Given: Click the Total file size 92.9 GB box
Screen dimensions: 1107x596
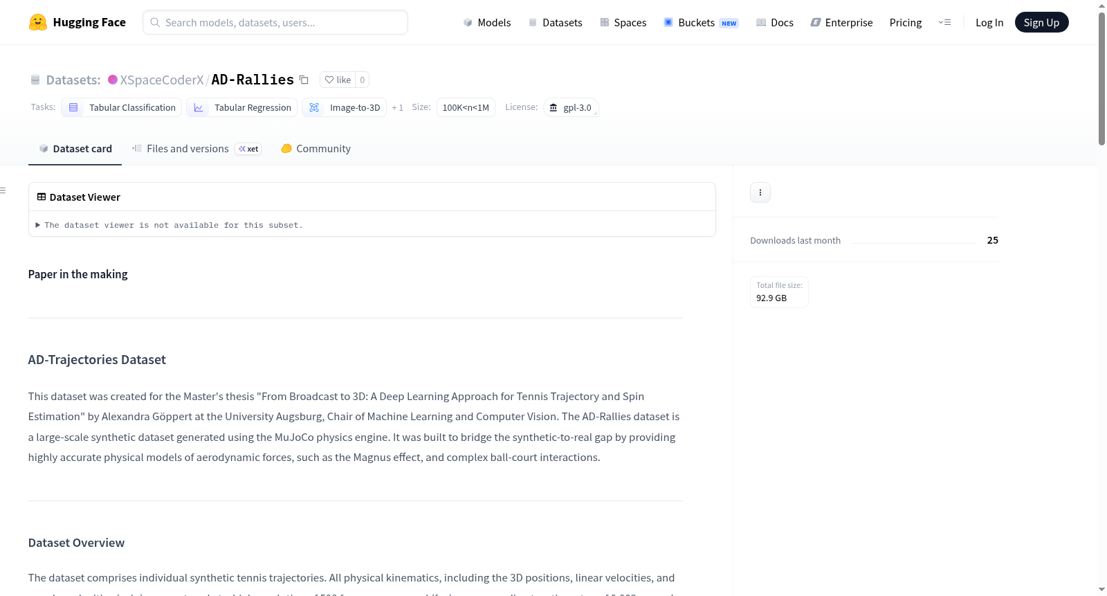Looking at the screenshot, I should click(x=779, y=292).
